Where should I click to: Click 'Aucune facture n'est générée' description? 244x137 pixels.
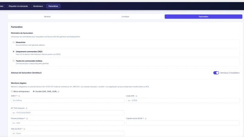click(30, 45)
